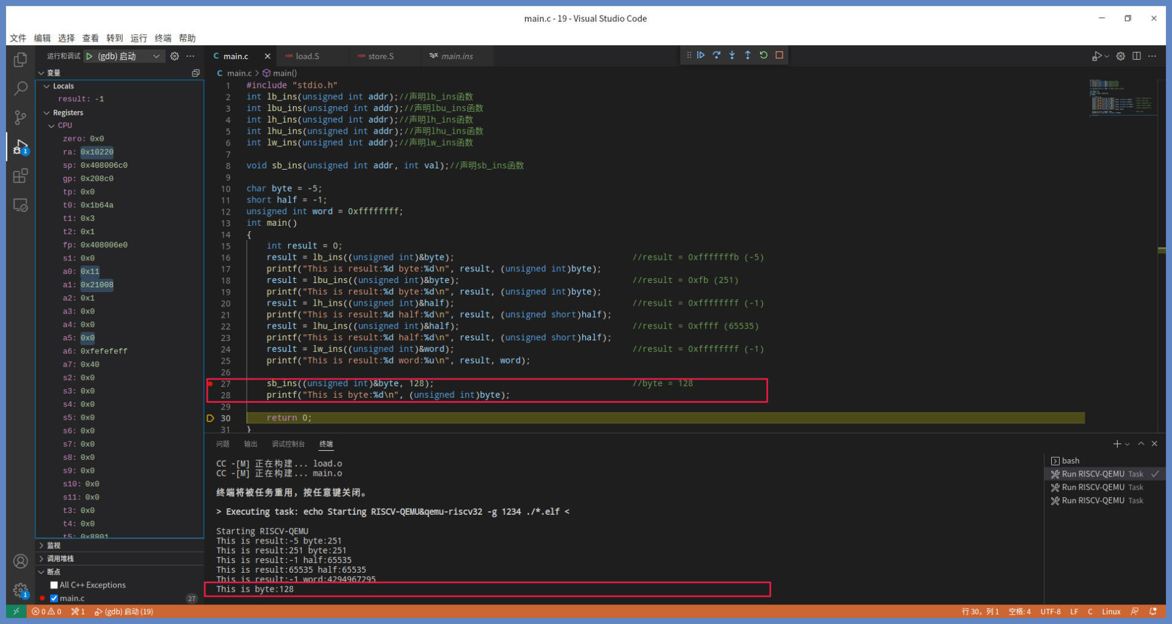This screenshot has width=1172, height=624.
Task: Open the Explorer view in activity bar
Action: pyautogui.click(x=20, y=60)
